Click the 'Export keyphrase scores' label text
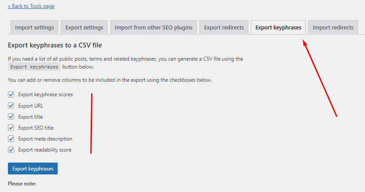 tap(45, 94)
